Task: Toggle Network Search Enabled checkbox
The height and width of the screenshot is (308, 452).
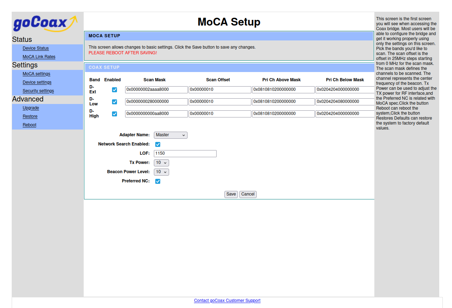Action: point(158,144)
